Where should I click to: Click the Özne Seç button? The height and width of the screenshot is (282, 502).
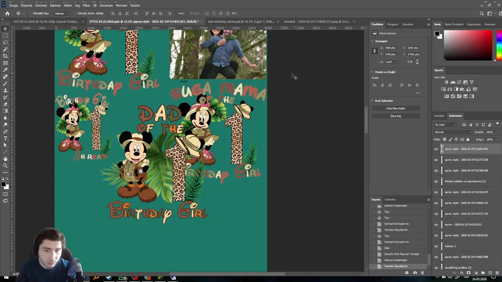click(396, 116)
